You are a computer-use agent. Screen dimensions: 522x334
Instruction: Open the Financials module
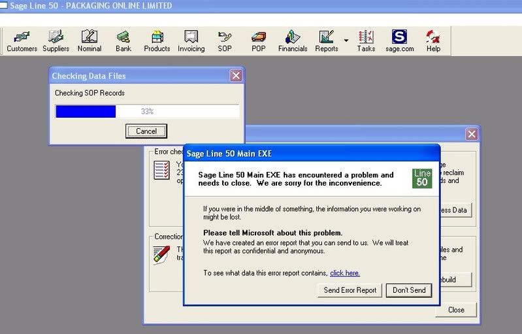tap(293, 41)
